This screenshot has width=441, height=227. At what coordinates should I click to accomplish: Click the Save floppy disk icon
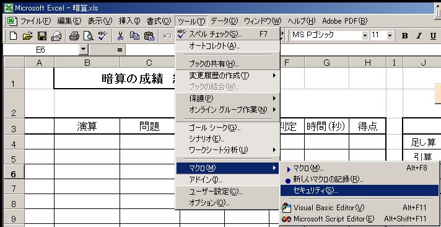(42, 36)
